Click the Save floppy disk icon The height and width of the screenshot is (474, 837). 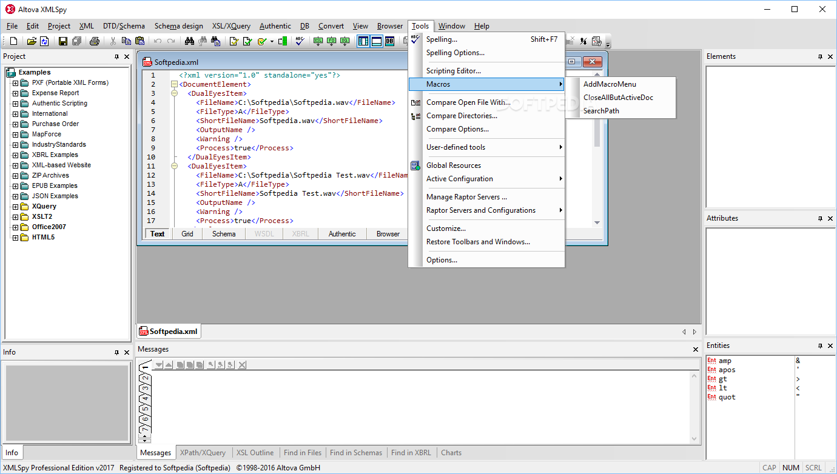coord(62,41)
